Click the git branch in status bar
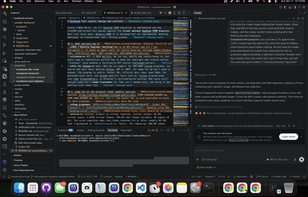 point(53,177)
